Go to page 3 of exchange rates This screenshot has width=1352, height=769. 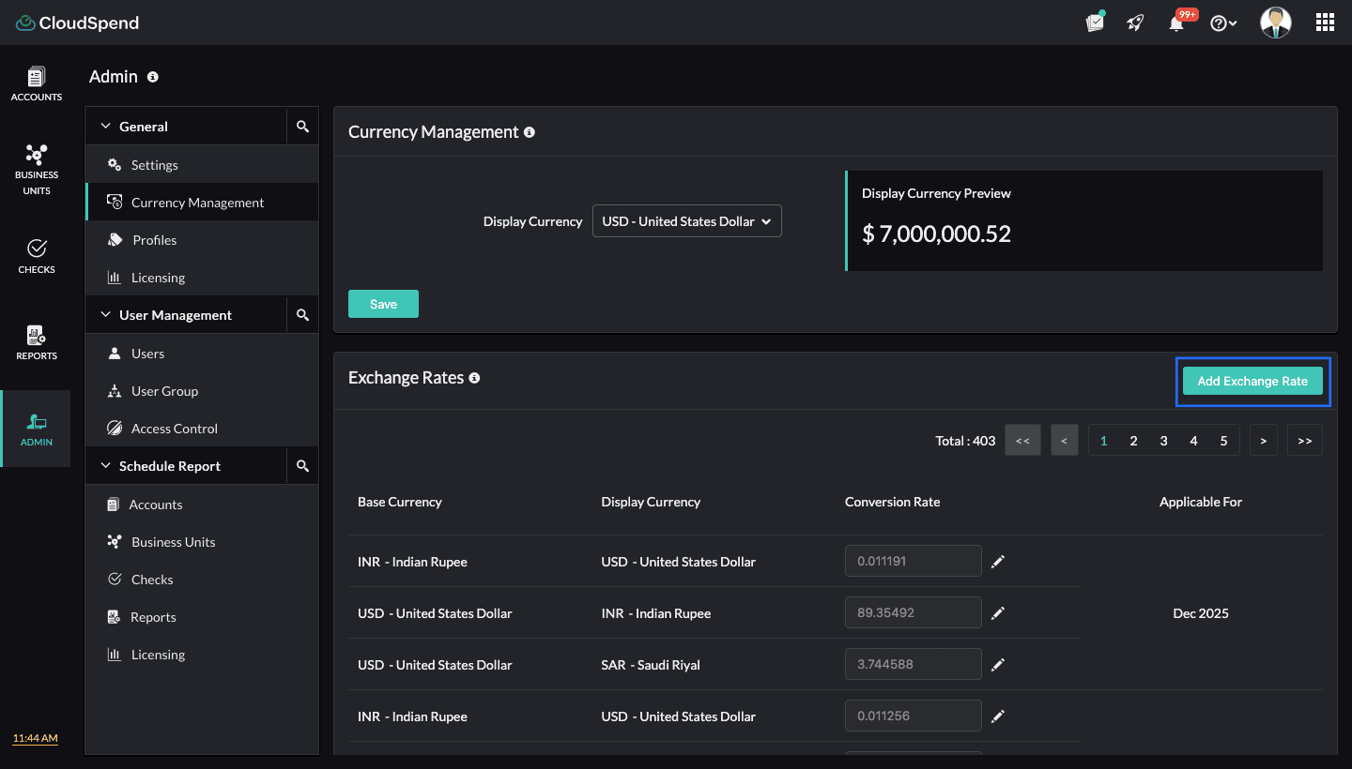pyautogui.click(x=1163, y=439)
